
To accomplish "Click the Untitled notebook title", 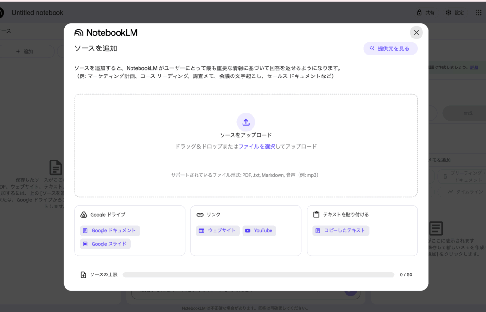I will tap(37, 13).
